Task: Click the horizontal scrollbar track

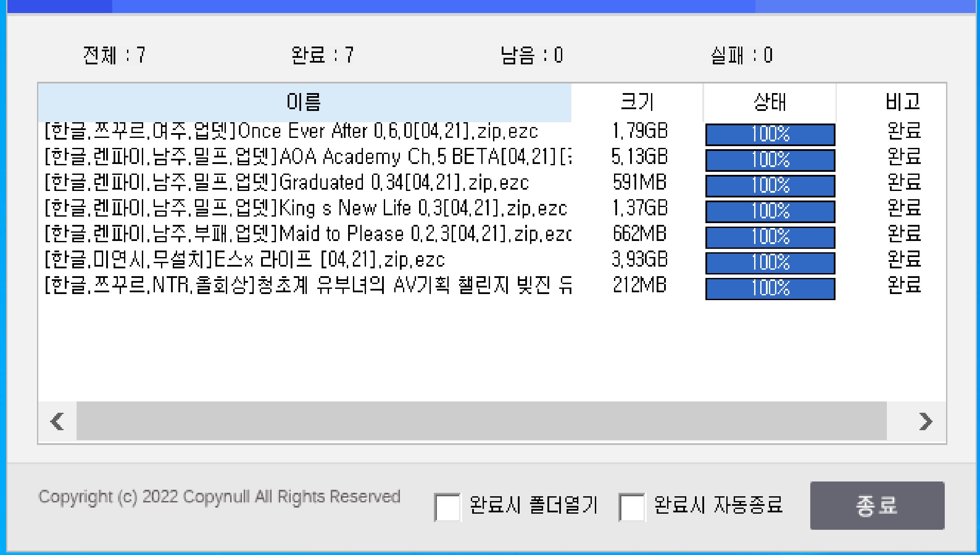Action: click(x=481, y=421)
